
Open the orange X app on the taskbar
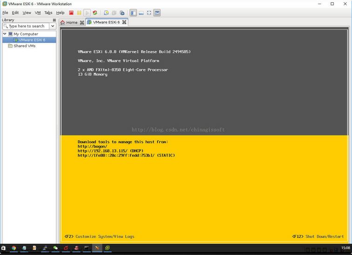(97, 248)
